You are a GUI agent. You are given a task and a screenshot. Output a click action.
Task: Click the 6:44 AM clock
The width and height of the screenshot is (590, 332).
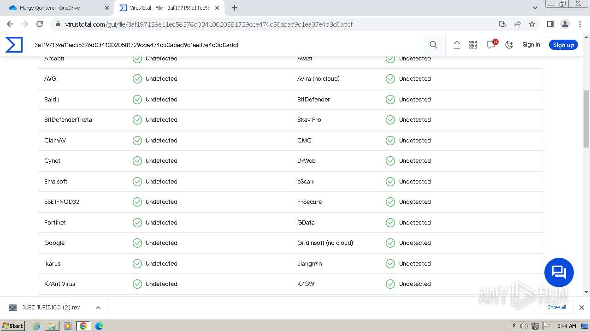tap(566, 326)
